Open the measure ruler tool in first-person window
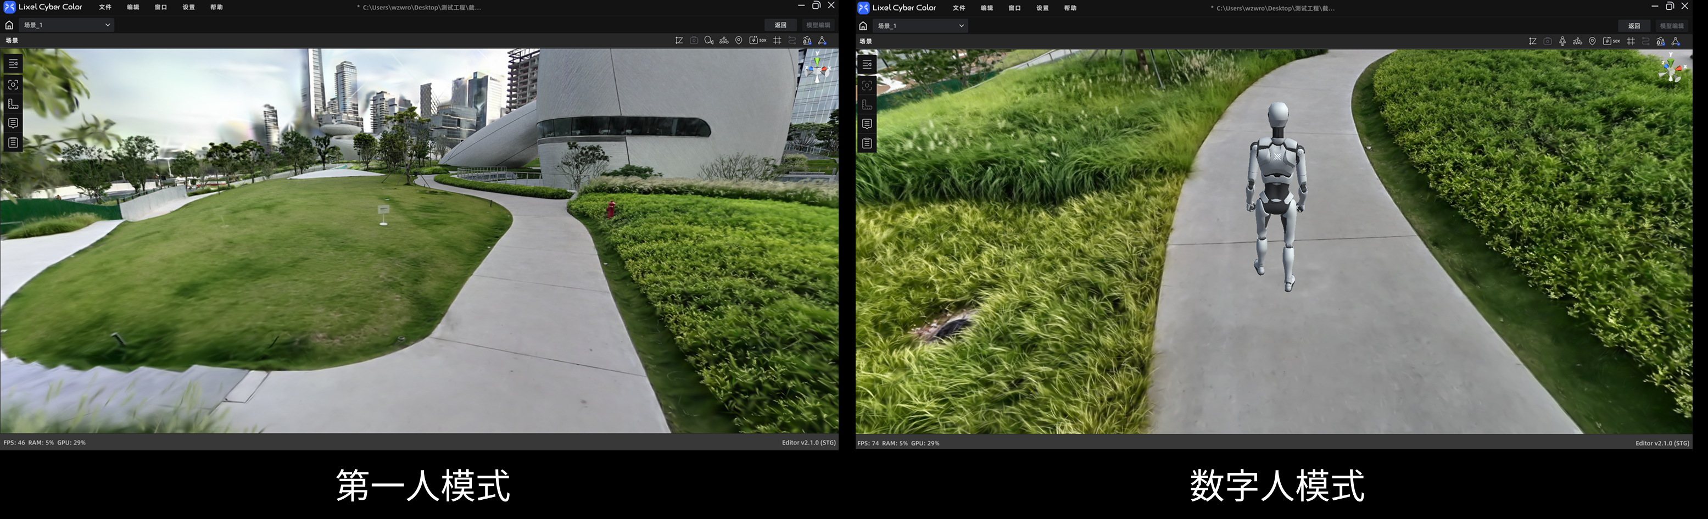This screenshot has width=1708, height=519. (13, 104)
